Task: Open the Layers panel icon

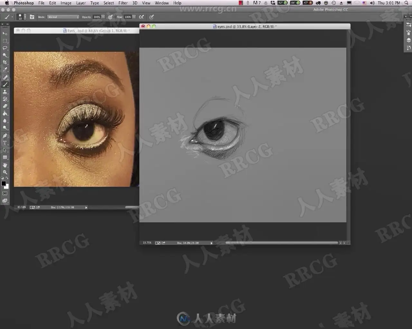Action: [x=408, y=40]
